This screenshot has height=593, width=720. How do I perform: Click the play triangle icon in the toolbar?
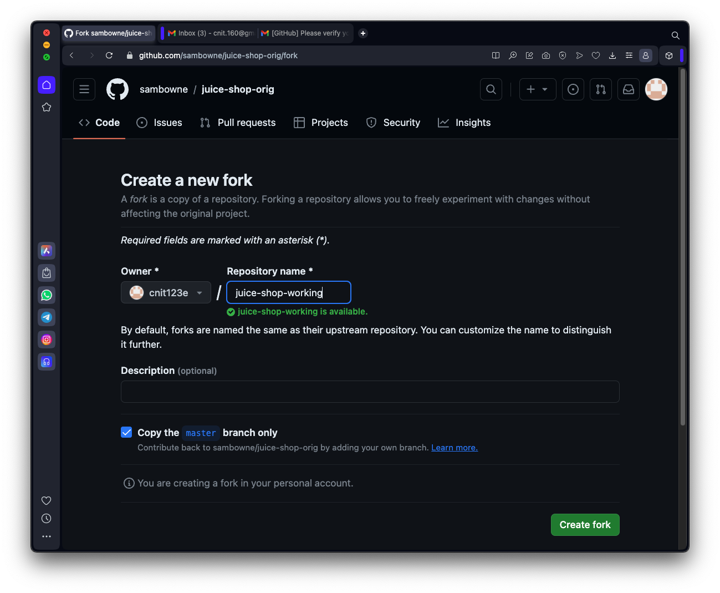pyautogui.click(x=579, y=55)
